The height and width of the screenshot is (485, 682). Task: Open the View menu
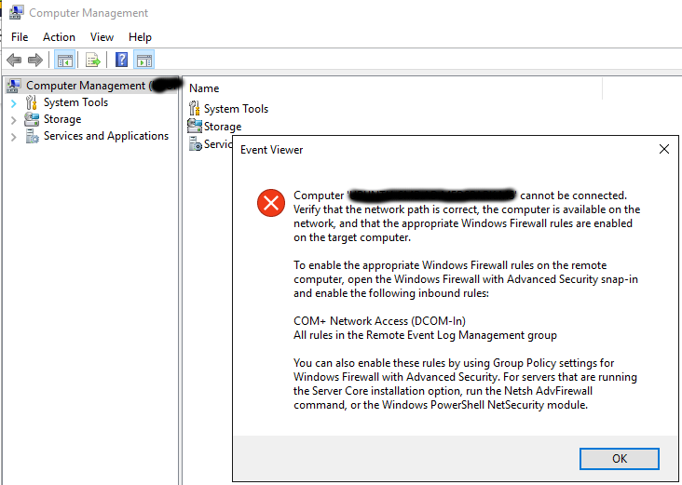tap(102, 37)
